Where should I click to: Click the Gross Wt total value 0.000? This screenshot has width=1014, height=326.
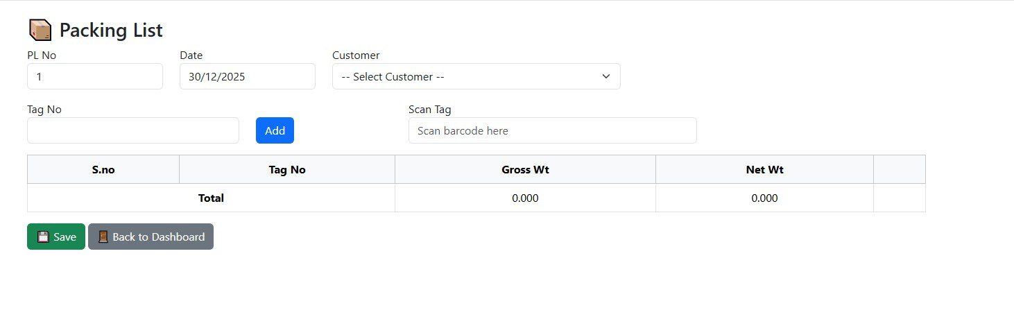525,198
